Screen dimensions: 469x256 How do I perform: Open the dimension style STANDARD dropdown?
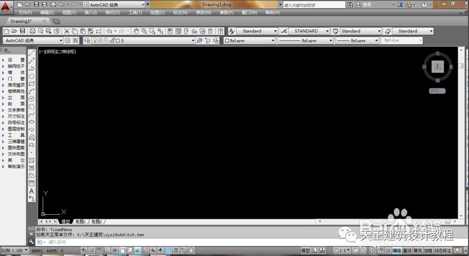point(309,31)
